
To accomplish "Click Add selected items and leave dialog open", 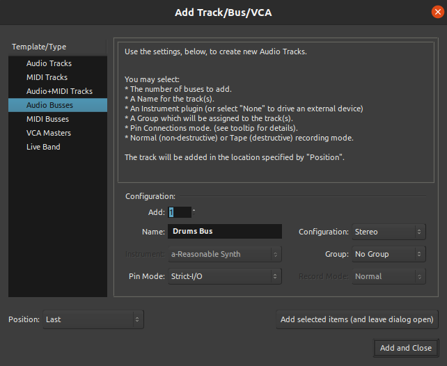I will click(x=357, y=319).
